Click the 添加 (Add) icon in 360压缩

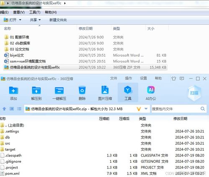13,91
